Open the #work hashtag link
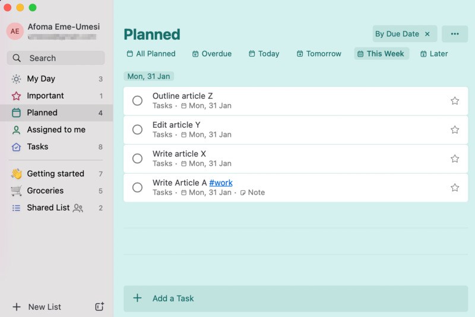475x317 pixels. [221, 183]
